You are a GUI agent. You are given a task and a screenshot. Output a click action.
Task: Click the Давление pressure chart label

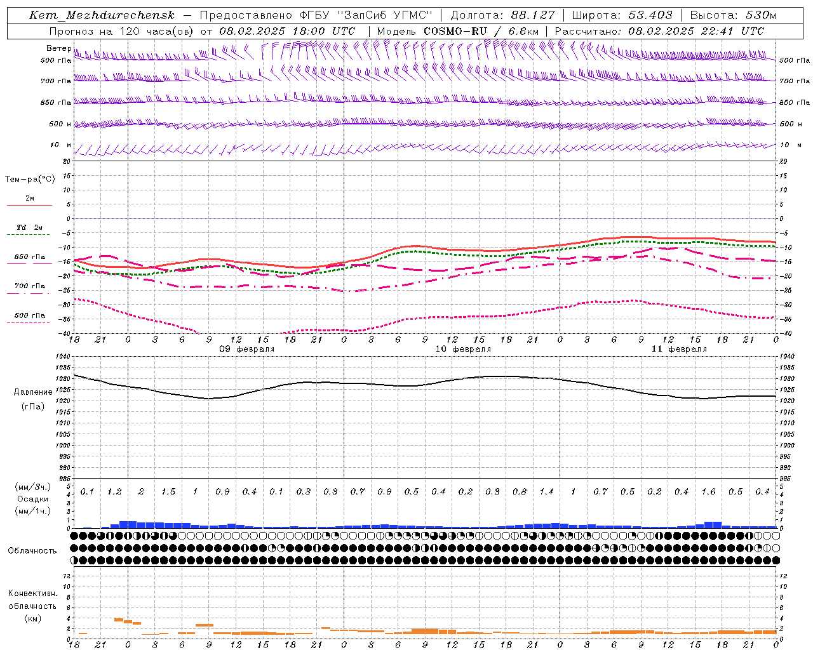click(33, 392)
